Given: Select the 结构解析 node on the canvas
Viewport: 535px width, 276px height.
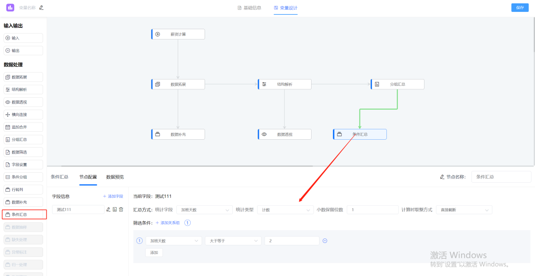Looking at the screenshot, I should 284,84.
